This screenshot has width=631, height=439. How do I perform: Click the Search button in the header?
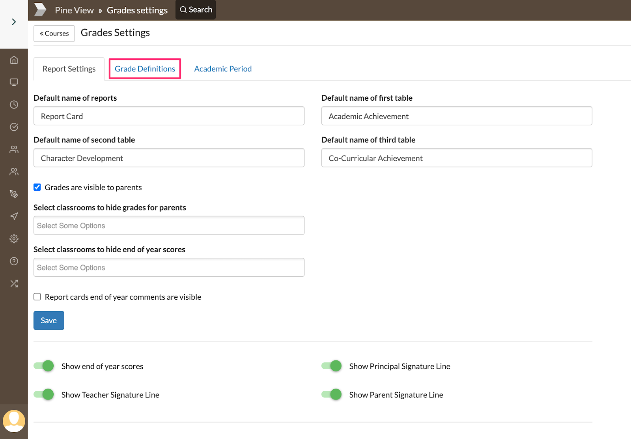point(196,9)
